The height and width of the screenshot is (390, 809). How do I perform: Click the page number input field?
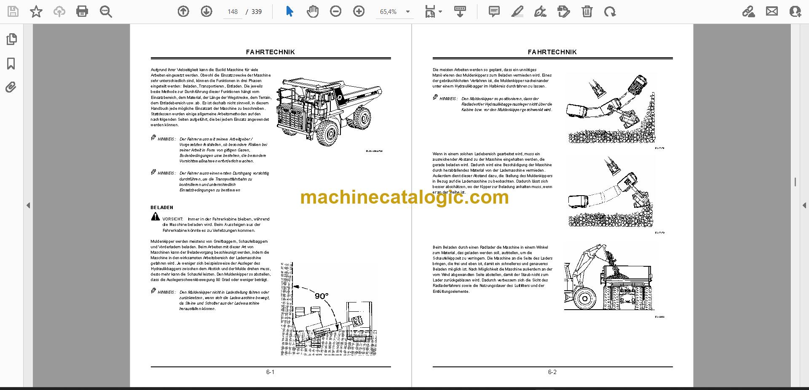coord(233,12)
